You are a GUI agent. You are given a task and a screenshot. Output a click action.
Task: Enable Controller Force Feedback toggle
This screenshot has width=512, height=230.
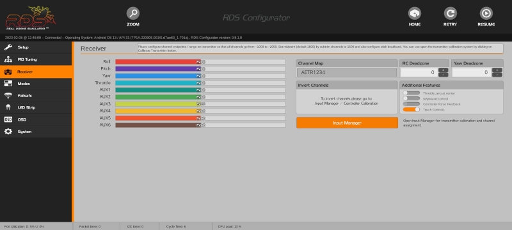[x=412, y=104]
